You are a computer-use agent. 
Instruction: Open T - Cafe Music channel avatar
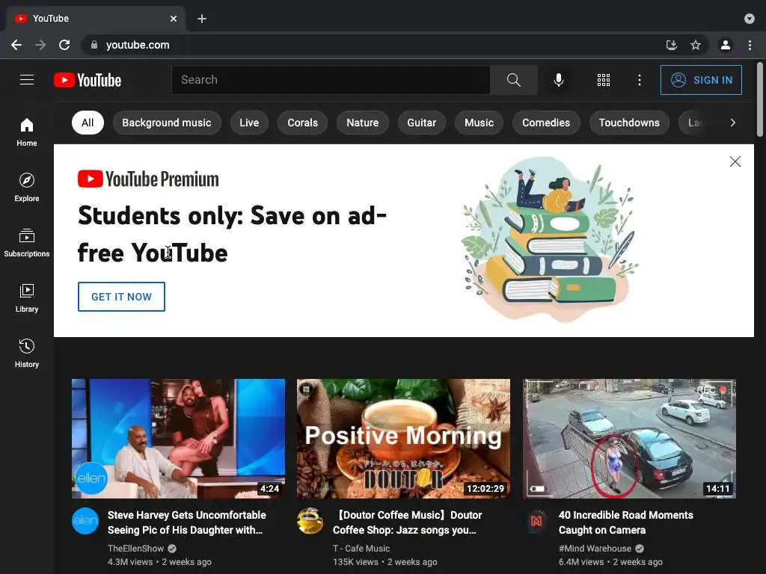coord(310,521)
